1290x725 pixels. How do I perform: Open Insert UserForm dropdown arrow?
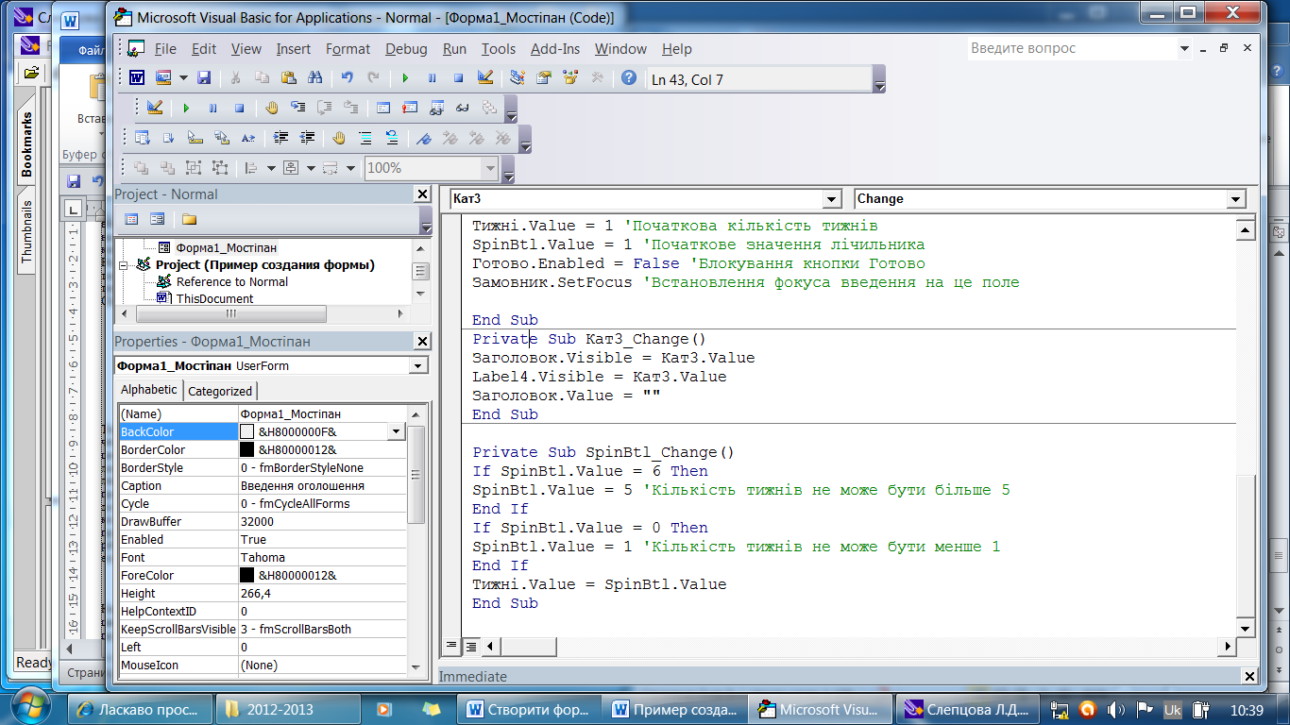pyautogui.click(x=183, y=77)
